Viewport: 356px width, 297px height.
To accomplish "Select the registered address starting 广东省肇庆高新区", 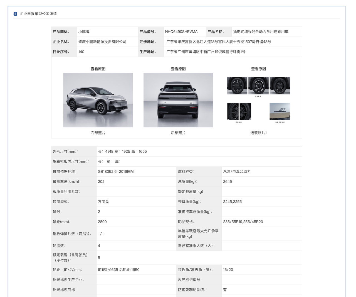I will pos(219,42).
